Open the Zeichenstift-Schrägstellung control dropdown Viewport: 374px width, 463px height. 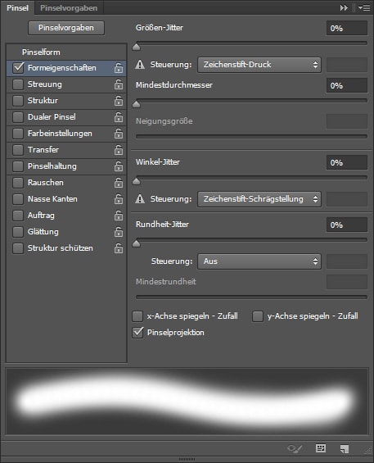point(259,199)
